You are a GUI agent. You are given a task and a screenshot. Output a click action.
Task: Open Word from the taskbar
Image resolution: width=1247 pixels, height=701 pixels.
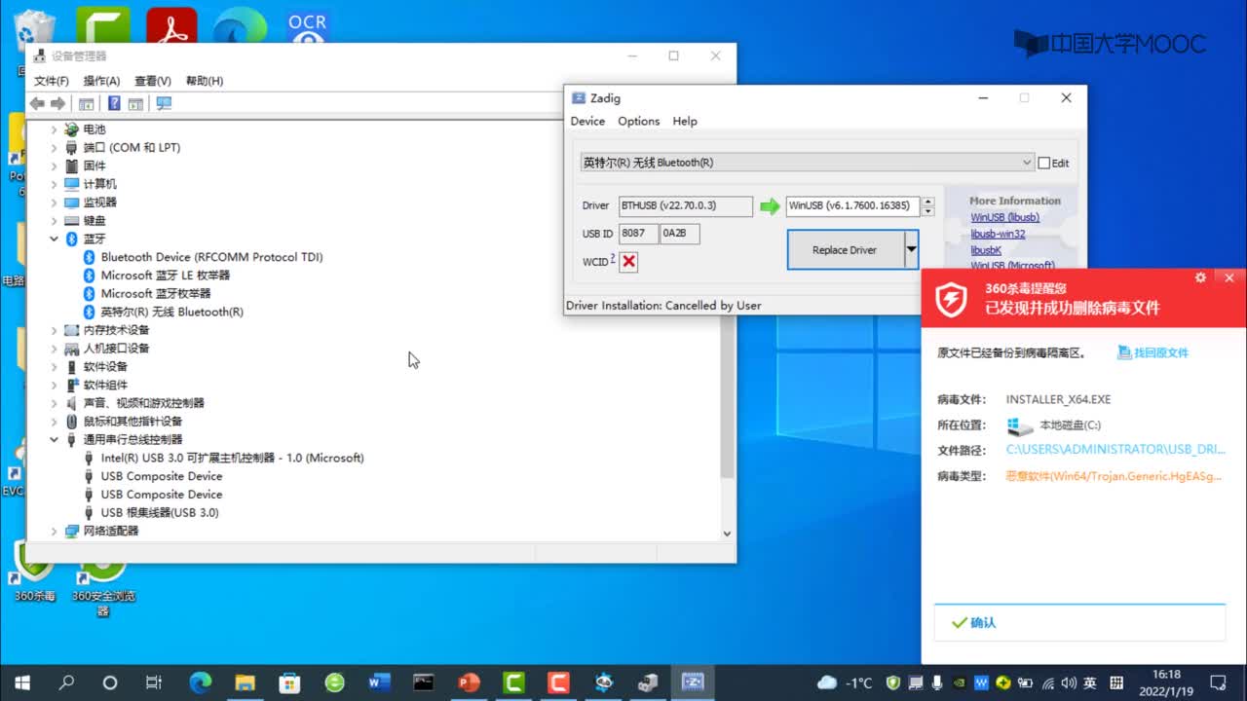pyautogui.click(x=379, y=682)
